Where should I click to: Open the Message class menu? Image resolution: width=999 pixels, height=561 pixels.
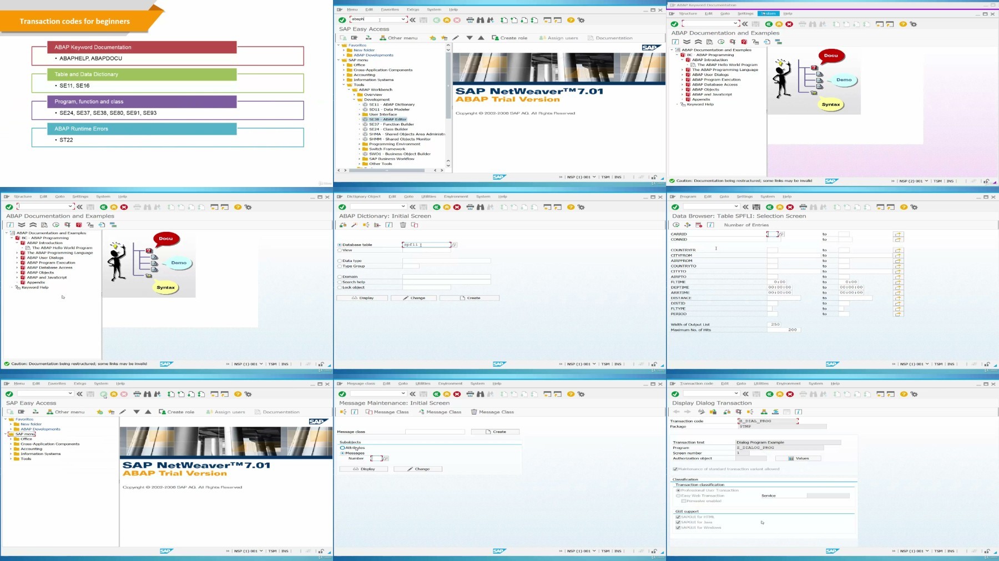(361, 383)
